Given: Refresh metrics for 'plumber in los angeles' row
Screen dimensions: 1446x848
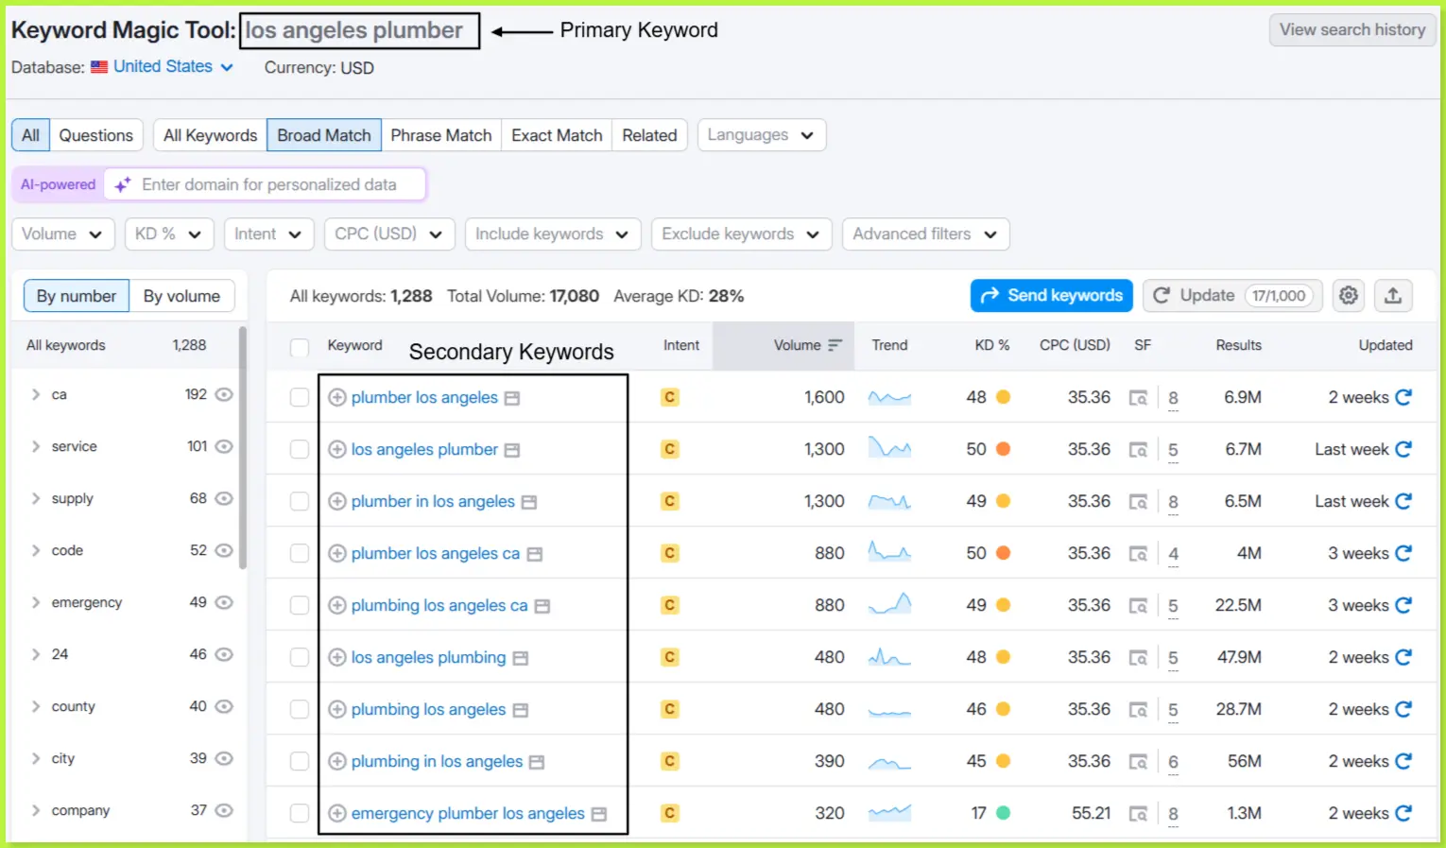Looking at the screenshot, I should pos(1403,501).
